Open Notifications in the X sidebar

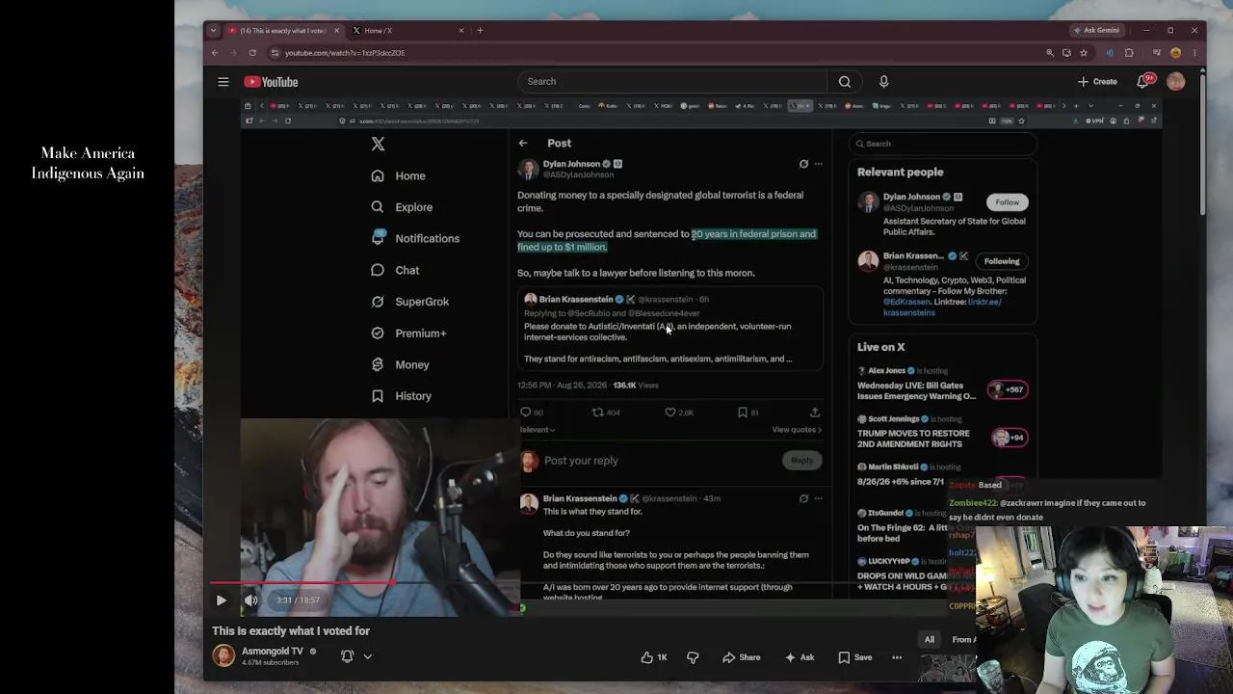point(416,238)
